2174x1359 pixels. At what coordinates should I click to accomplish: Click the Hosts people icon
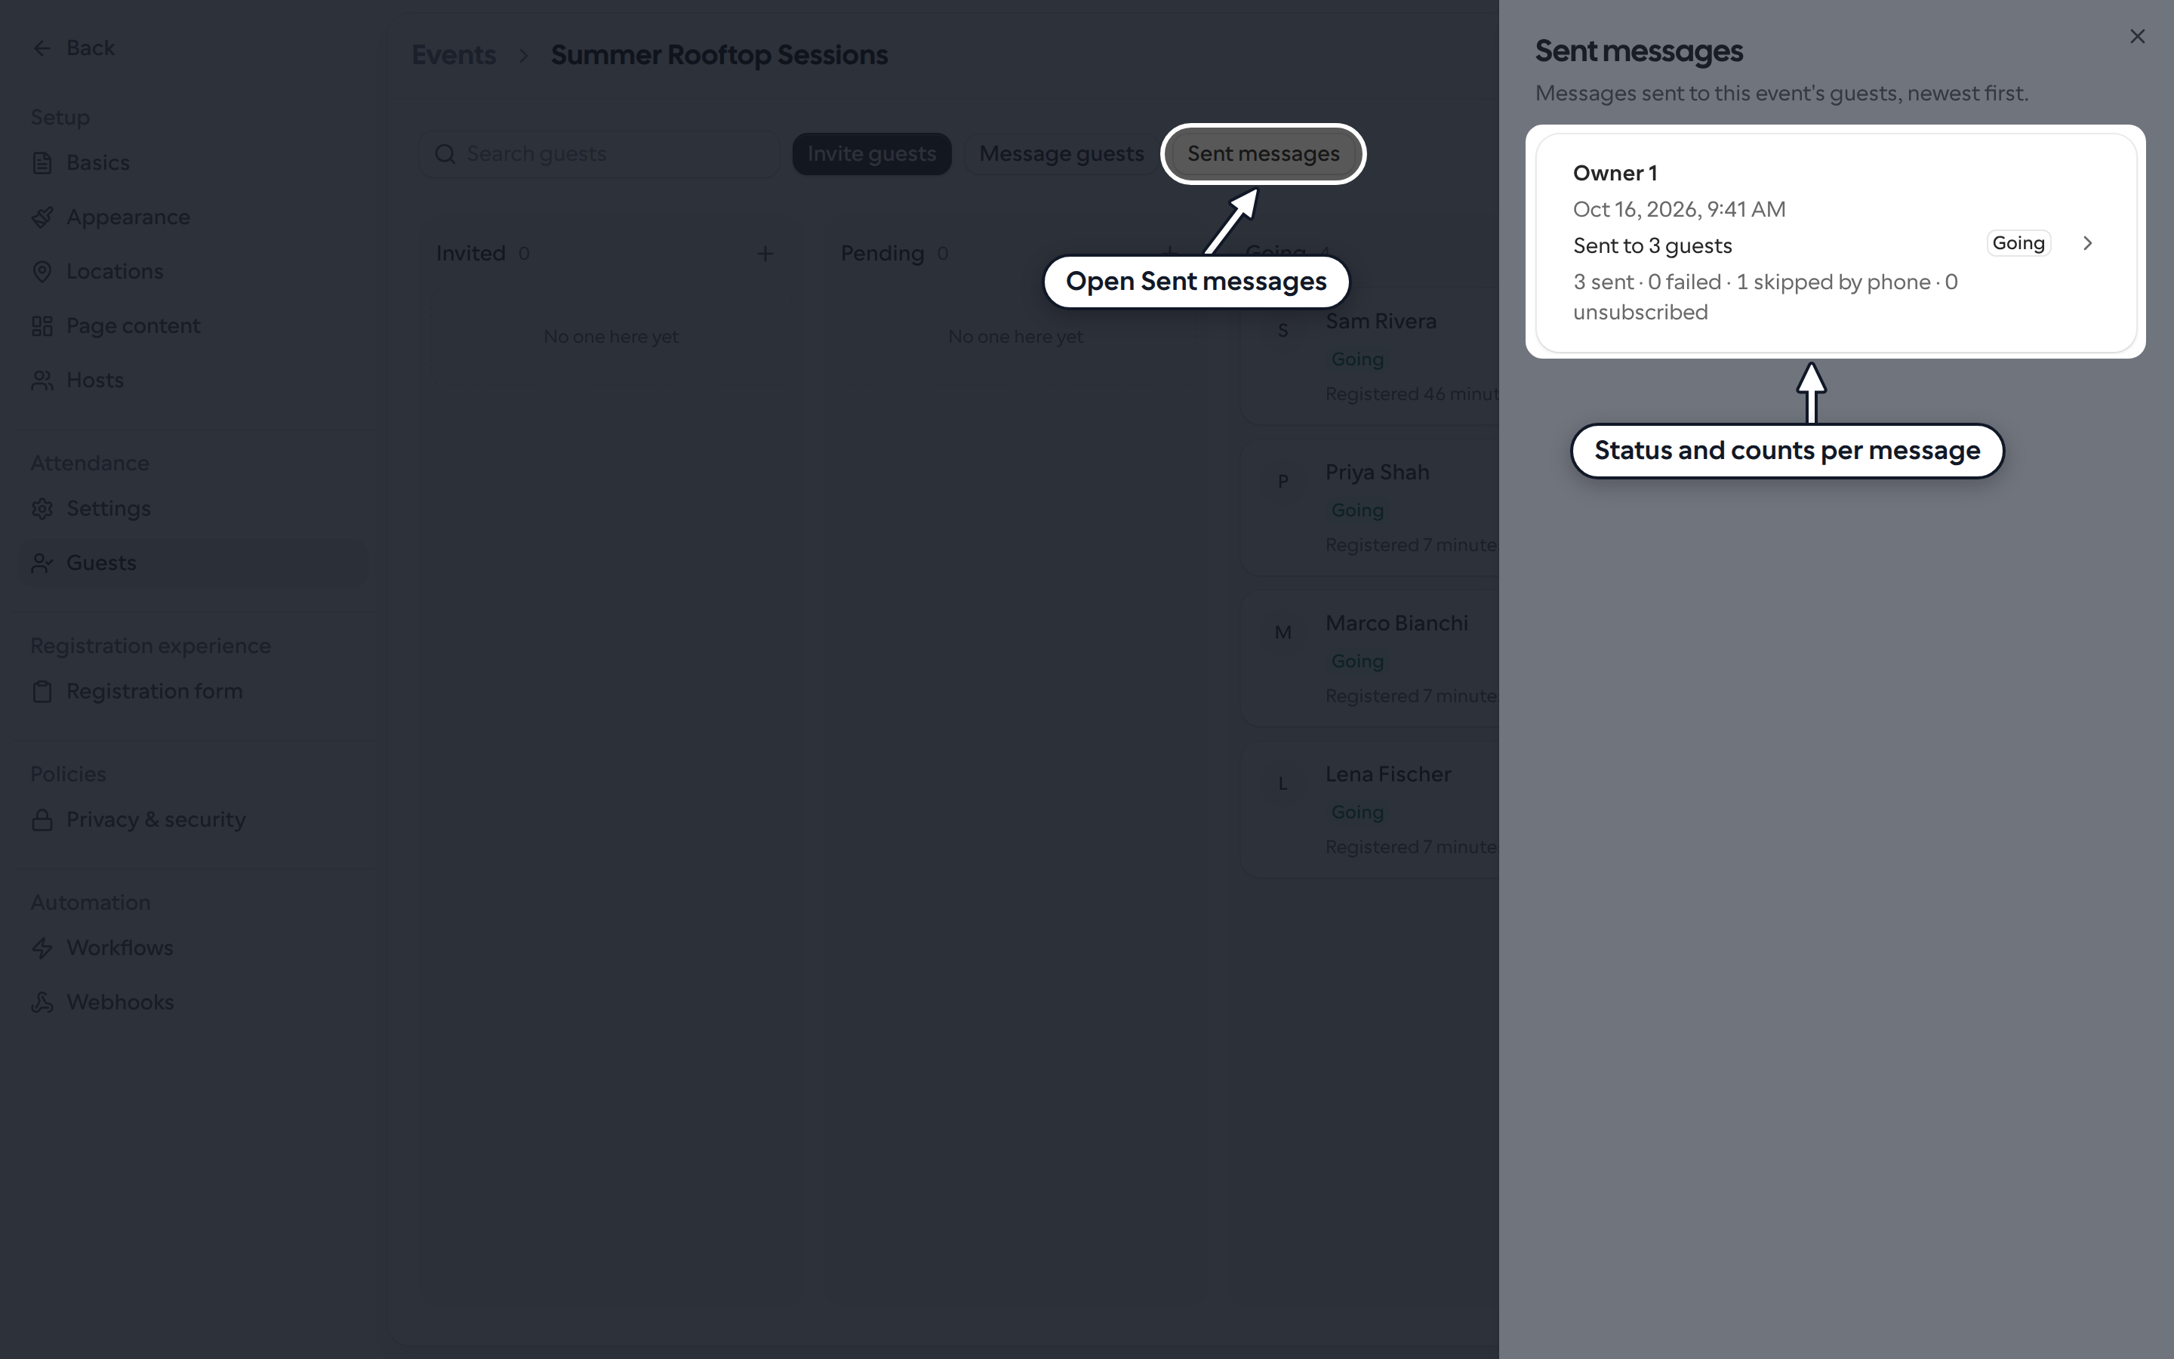(42, 381)
